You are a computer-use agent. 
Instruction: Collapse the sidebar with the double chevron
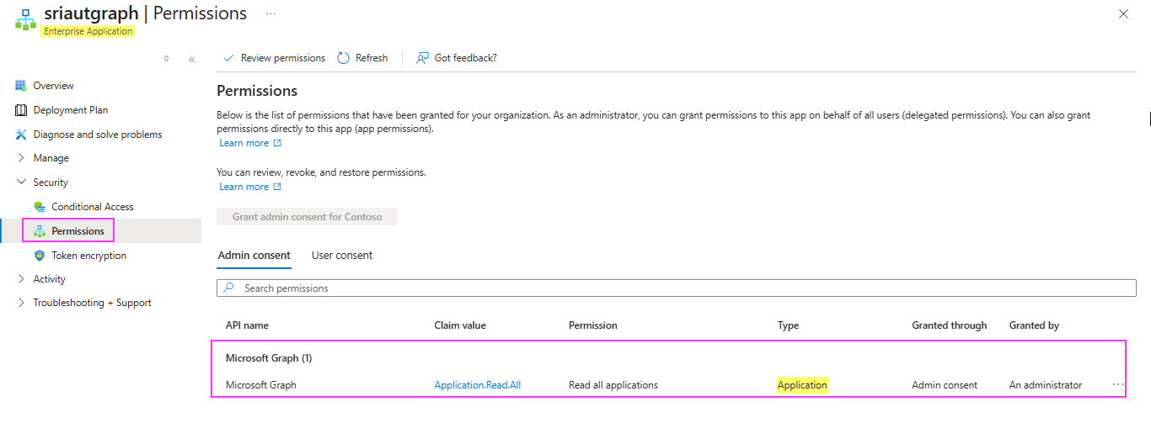click(x=191, y=59)
